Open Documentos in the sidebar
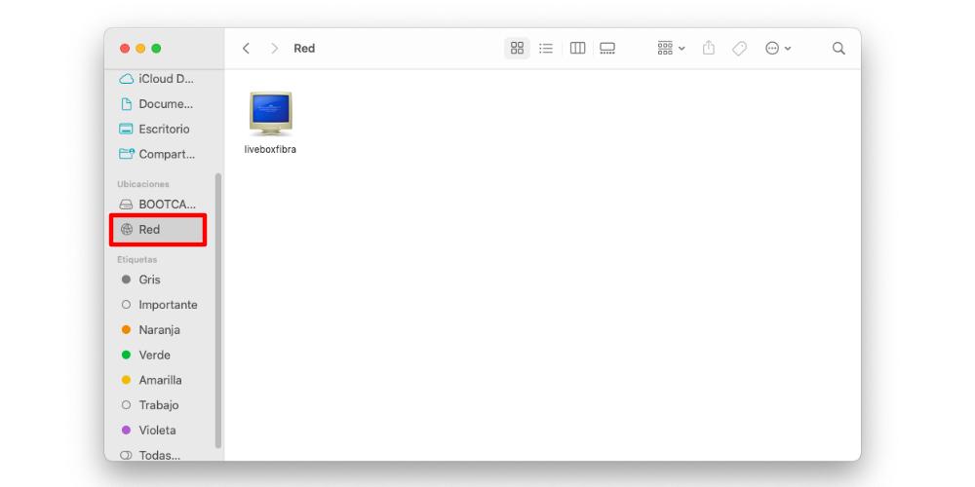Viewport: 975px width, 487px height. click(157, 104)
